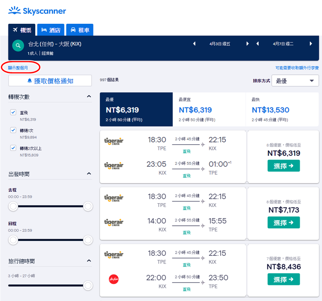This screenshot has width=322, height=301.
Task: Click the 回程 slider left handle
Action: point(13,240)
